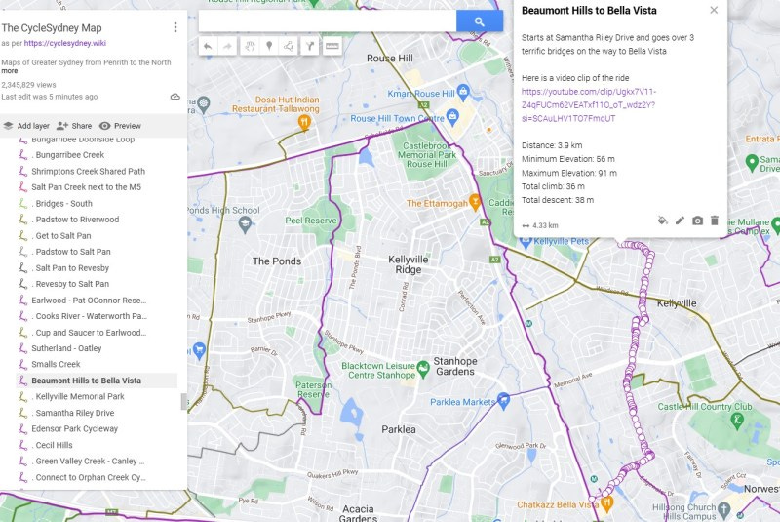Screen dimensions: 780x522
Task: Click the Parklea Markets pin
Action: pyautogui.click(x=503, y=400)
